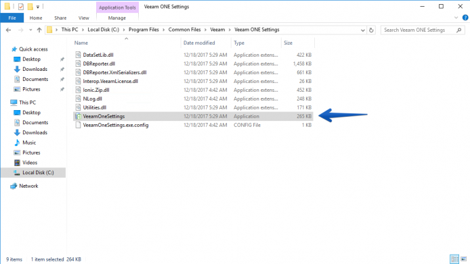Click This PC in the address bar
Image resolution: width=470 pixels, height=264 pixels.
point(70,30)
